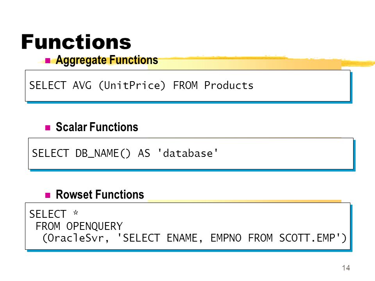The image size is (375, 281).
Task: Click the Products table name
Action: [229, 85]
